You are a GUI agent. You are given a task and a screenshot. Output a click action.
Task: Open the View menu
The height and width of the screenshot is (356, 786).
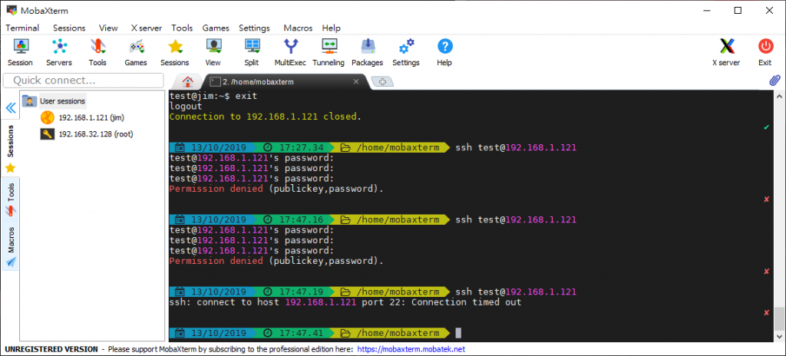click(x=108, y=28)
